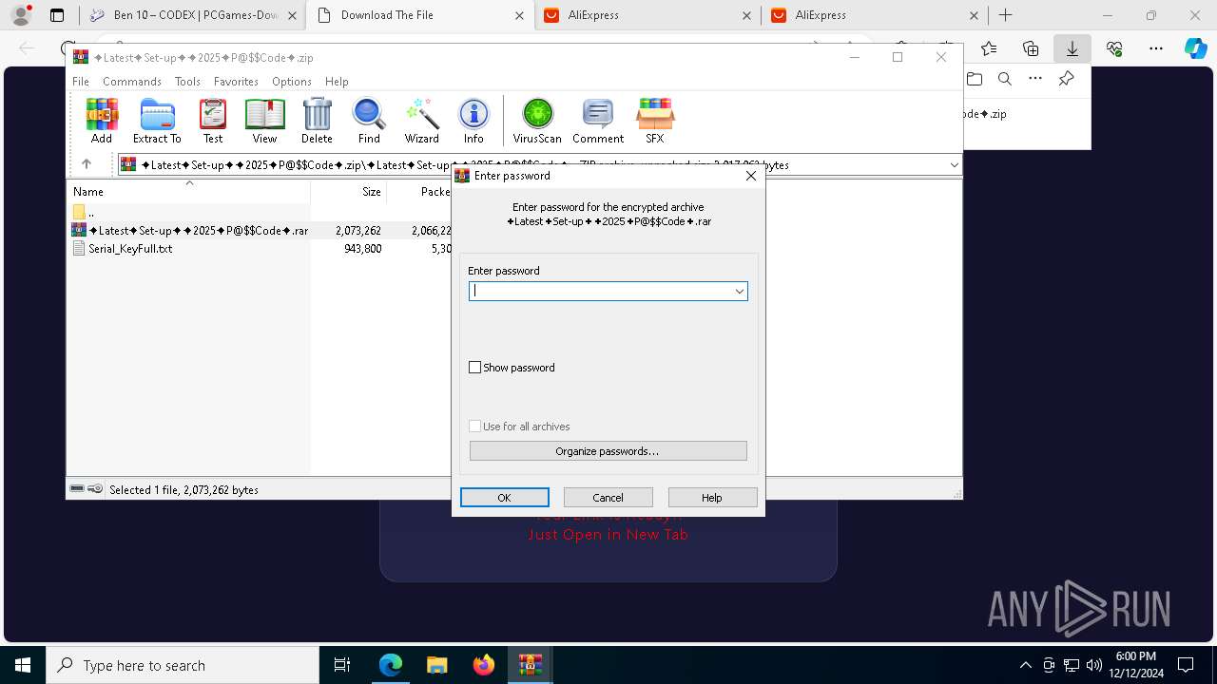Click the Add toolbar icon in WinRAR
The image size is (1217, 684).
(102, 121)
